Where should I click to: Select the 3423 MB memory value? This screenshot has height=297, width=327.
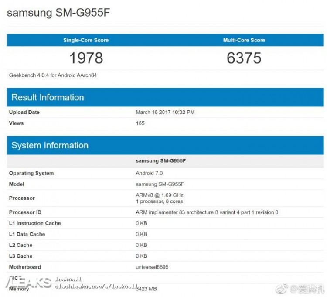click(x=146, y=289)
